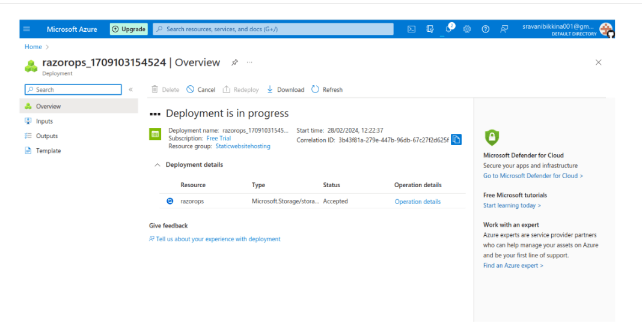
Task: Click the Template sidebar icon
Action: point(28,151)
